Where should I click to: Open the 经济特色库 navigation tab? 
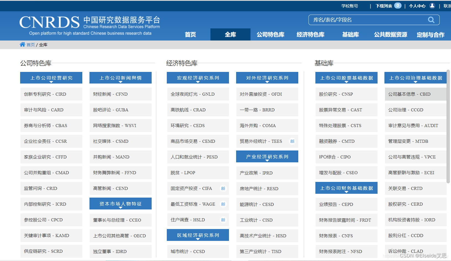click(310, 34)
